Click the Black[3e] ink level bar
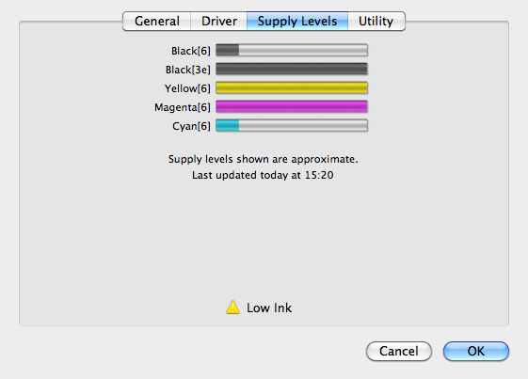Image resolution: width=528 pixels, height=379 pixels. [292, 69]
